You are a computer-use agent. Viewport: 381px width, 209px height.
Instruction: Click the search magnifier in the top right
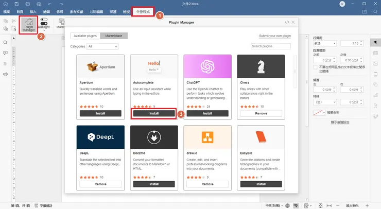pyautogui.click(x=375, y=12)
